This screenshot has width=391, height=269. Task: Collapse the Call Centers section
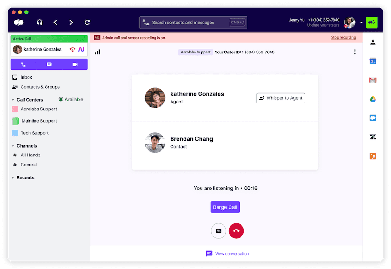point(13,100)
